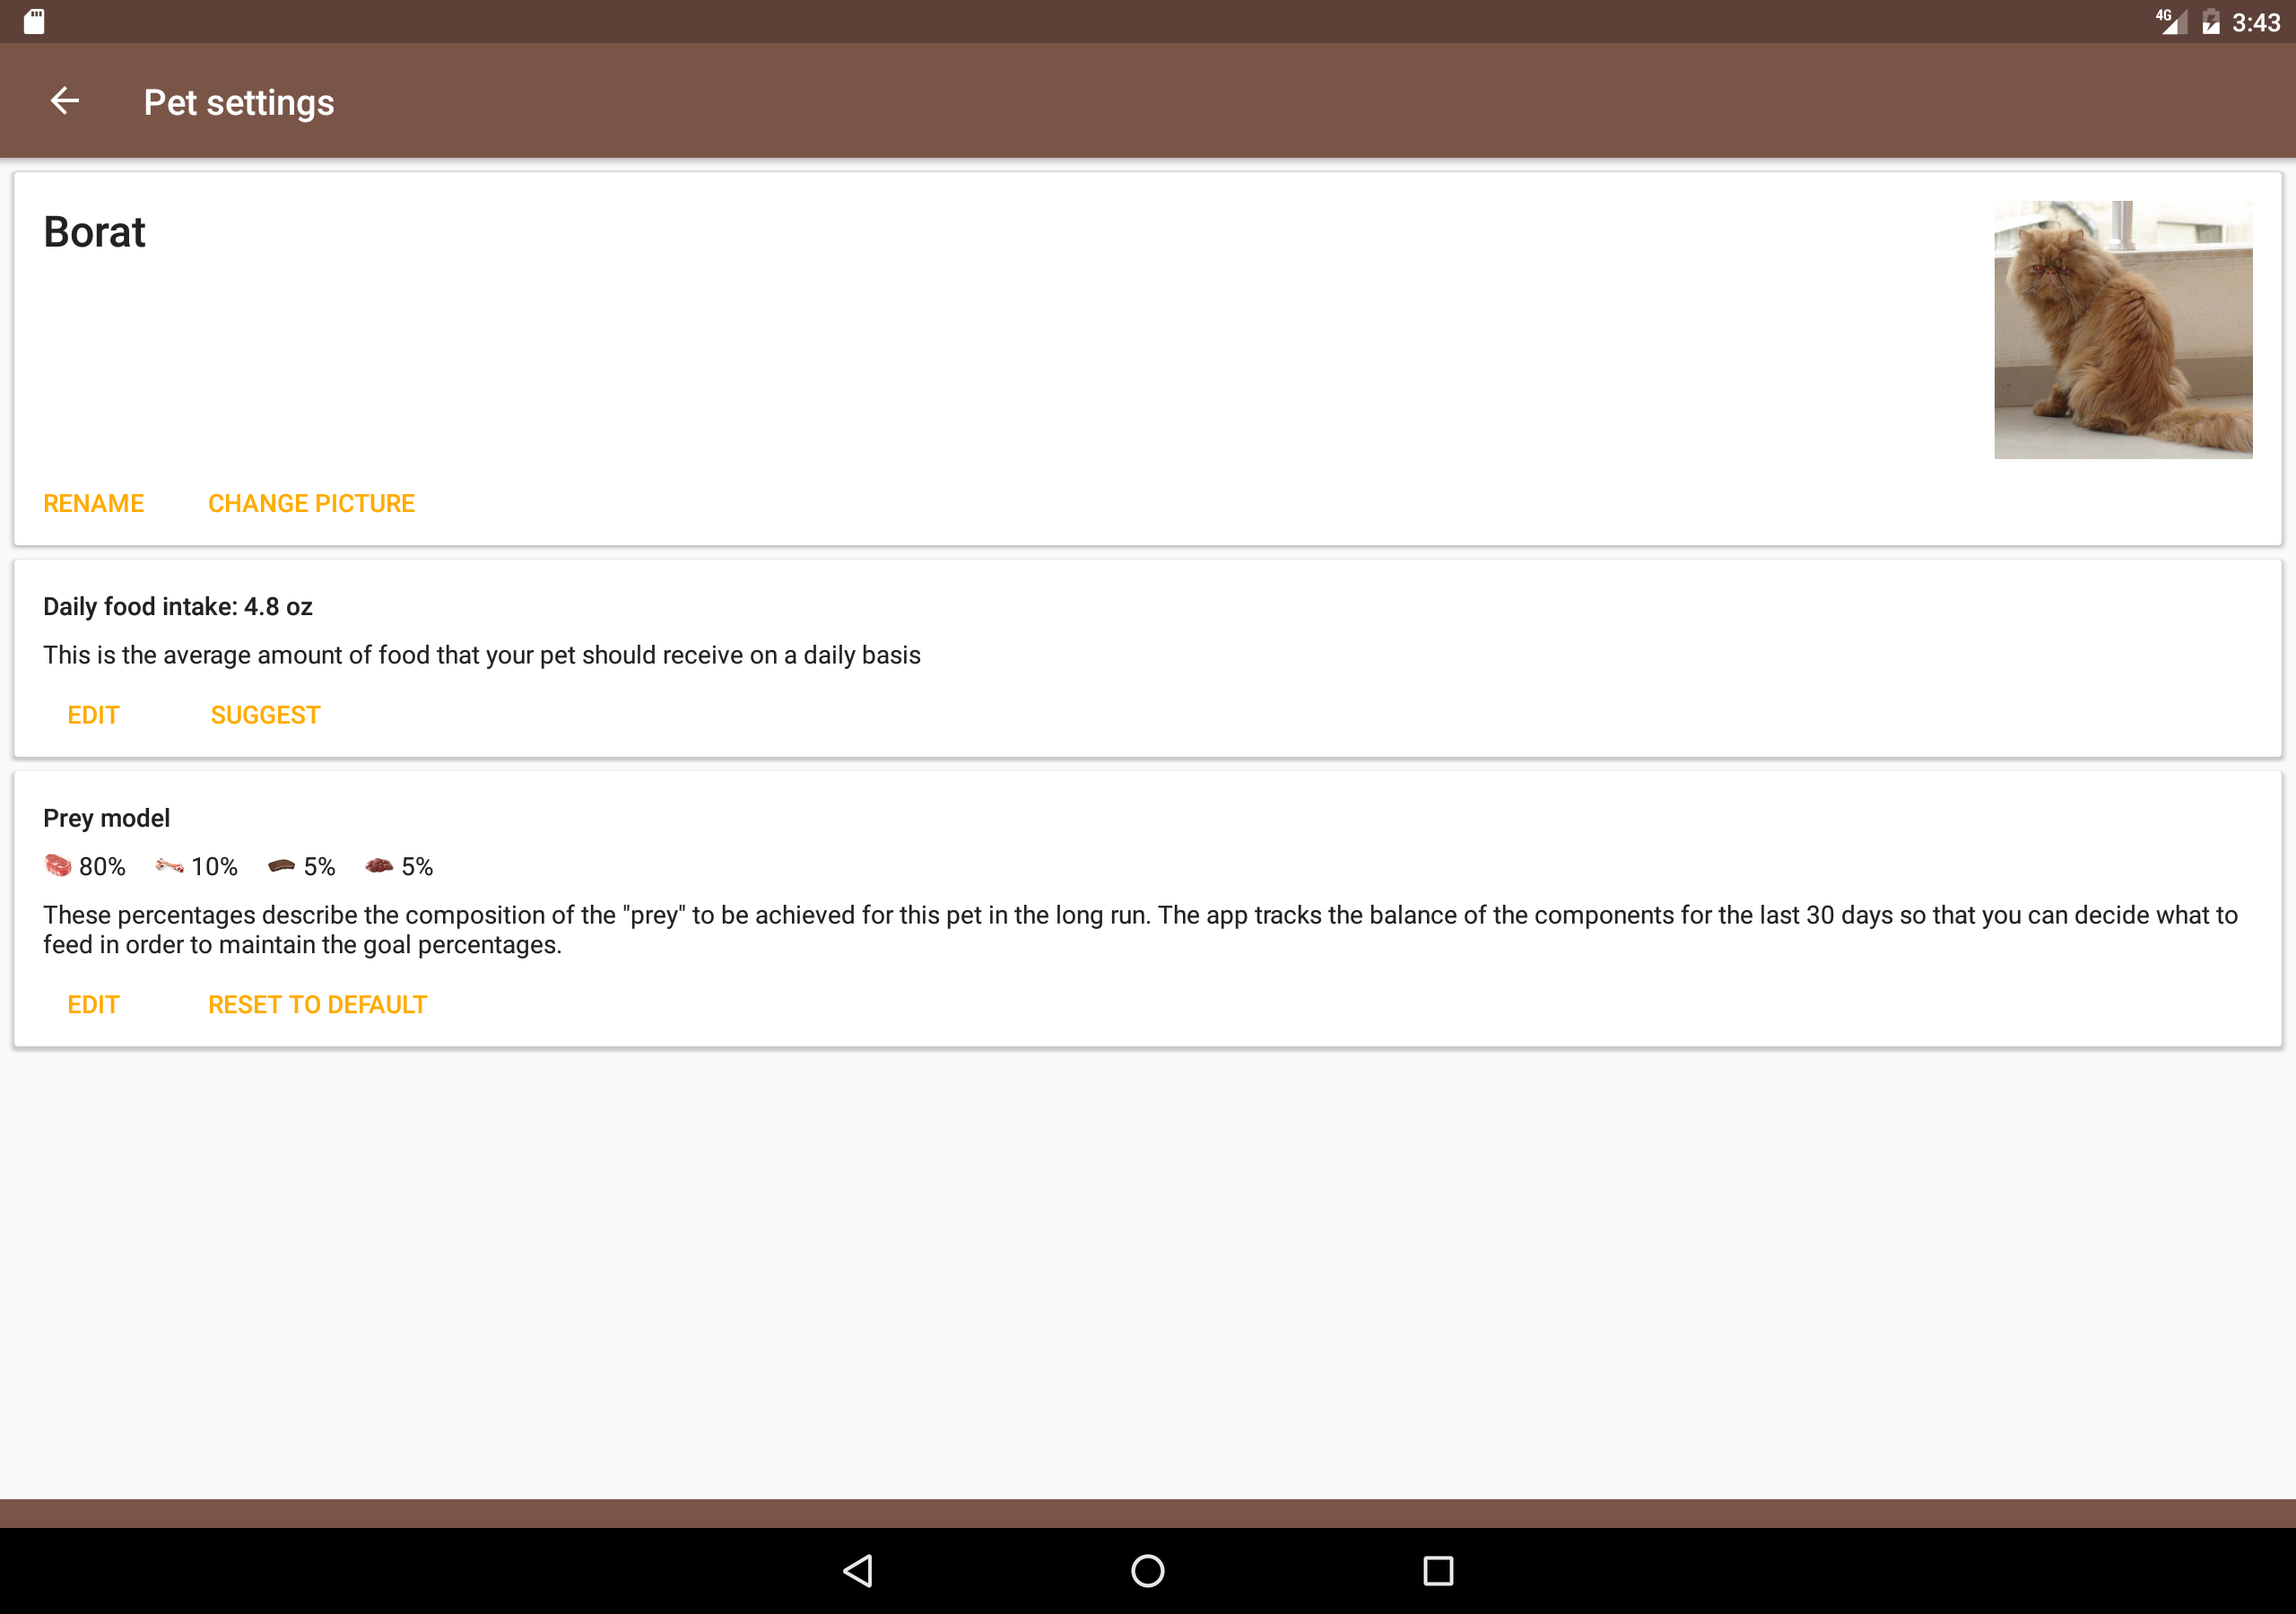Viewport: 2296px width, 1614px height.
Task: Click the red meat icon beside 80%
Action: (58, 865)
